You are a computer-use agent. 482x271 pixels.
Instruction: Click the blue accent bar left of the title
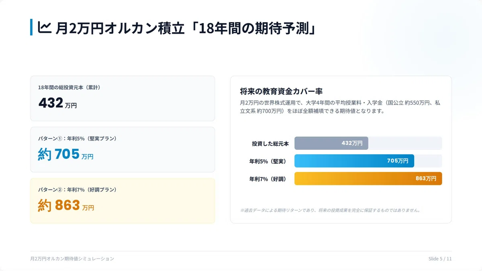pyautogui.click(x=31, y=27)
